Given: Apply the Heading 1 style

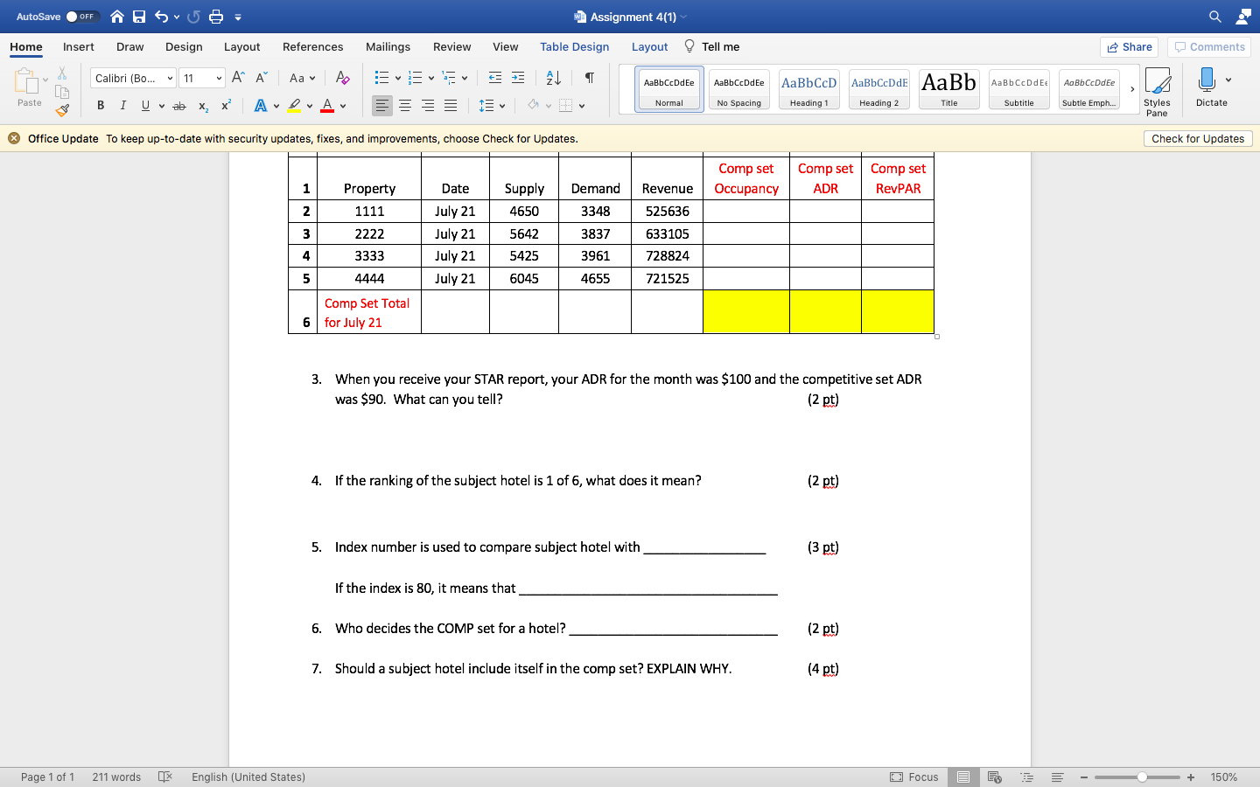Looking at the screenshot, I should click(x=808, y=88).
